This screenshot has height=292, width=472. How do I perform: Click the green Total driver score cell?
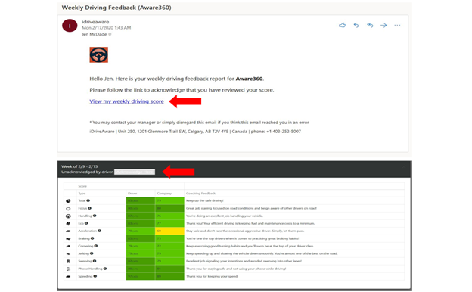point(141,200)
